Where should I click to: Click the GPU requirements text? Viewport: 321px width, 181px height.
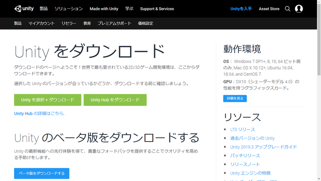(x=261, y=85)
